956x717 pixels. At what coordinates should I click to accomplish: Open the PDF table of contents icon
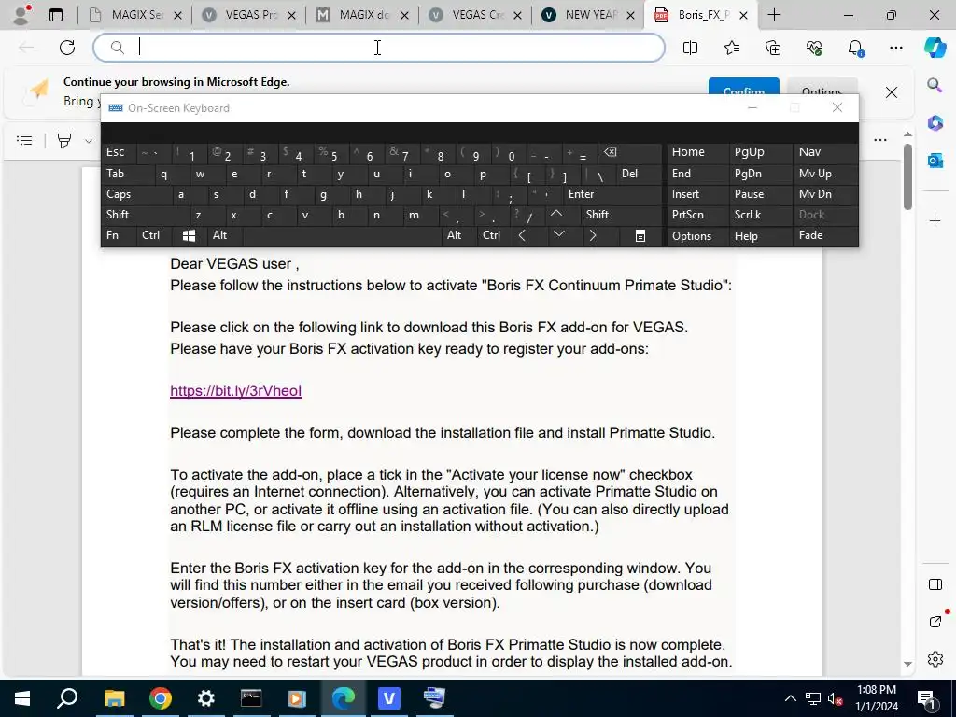click(x=24, y=141)
